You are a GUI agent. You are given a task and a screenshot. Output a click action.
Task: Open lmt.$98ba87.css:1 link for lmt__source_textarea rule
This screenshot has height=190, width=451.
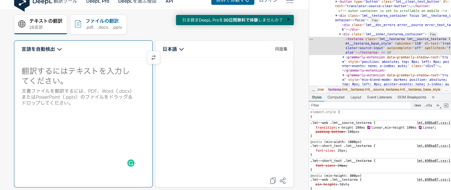(x=434, y=123)
